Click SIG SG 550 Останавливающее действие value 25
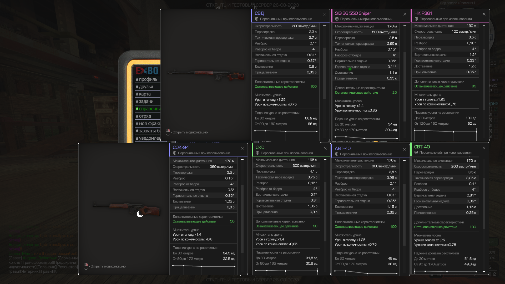 (x=394, y=93)
